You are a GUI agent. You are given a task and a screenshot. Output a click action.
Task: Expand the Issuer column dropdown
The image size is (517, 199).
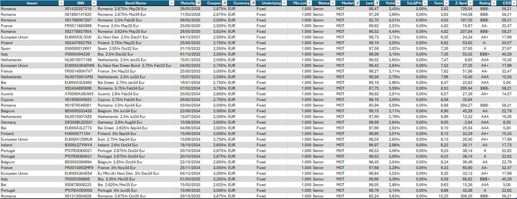[x=61, y=3]
